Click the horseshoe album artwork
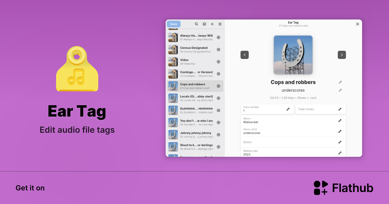Viewport: 389px width, 204px height. coord(293,55)
